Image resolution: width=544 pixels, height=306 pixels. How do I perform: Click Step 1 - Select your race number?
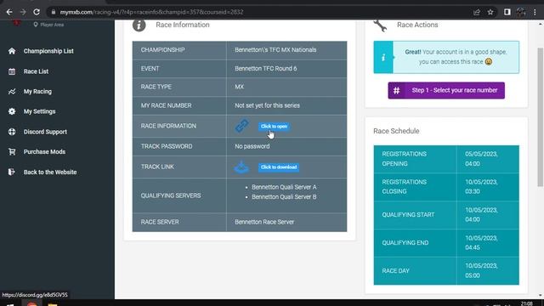click(x=446, y=91)
